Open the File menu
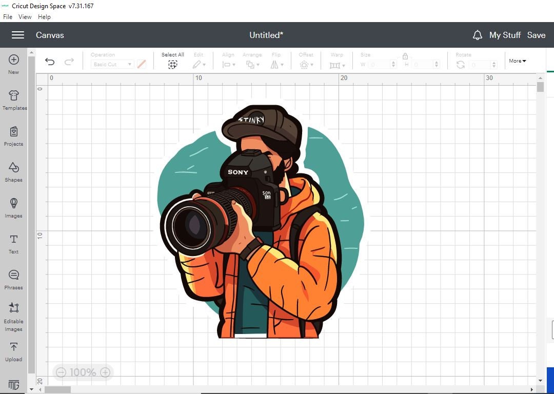The image size is (554, 394). [x=8, y=16]
